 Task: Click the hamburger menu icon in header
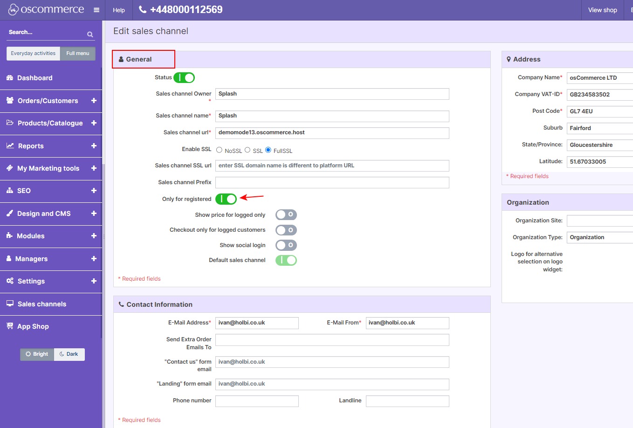[x=96, y=10]
